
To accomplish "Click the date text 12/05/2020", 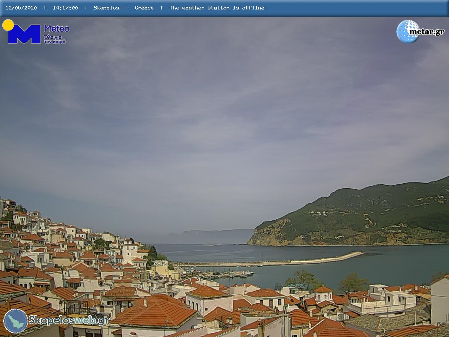I will 21,8.
